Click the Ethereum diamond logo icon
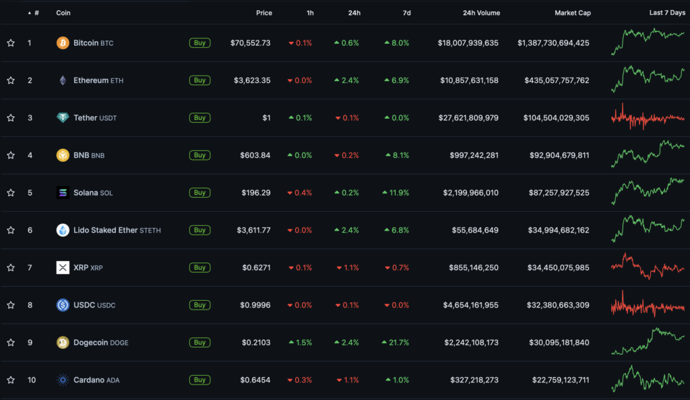Viewport: 690px width, 400px height. click(63, 80)
